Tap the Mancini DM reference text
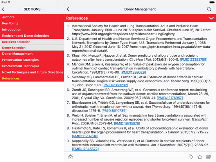Viewport: 216px width, 162px height. point(138,68)
